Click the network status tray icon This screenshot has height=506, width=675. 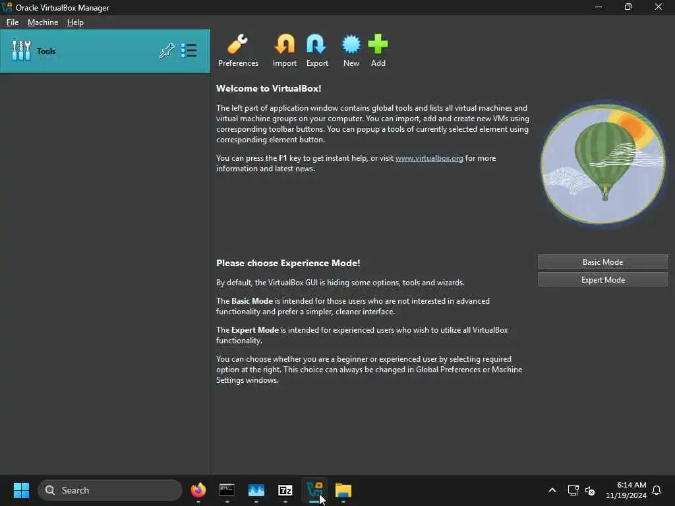point(573,490)
